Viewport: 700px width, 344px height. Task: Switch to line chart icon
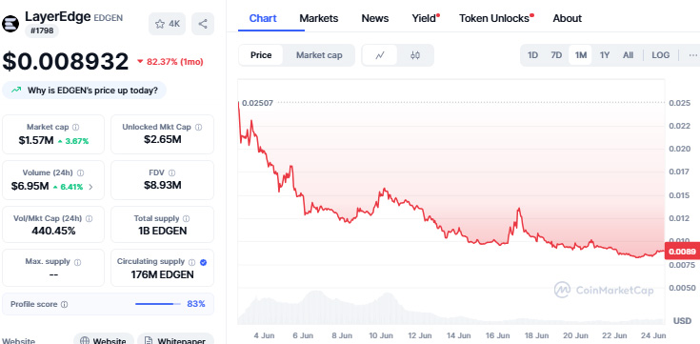tap(380, 55)
